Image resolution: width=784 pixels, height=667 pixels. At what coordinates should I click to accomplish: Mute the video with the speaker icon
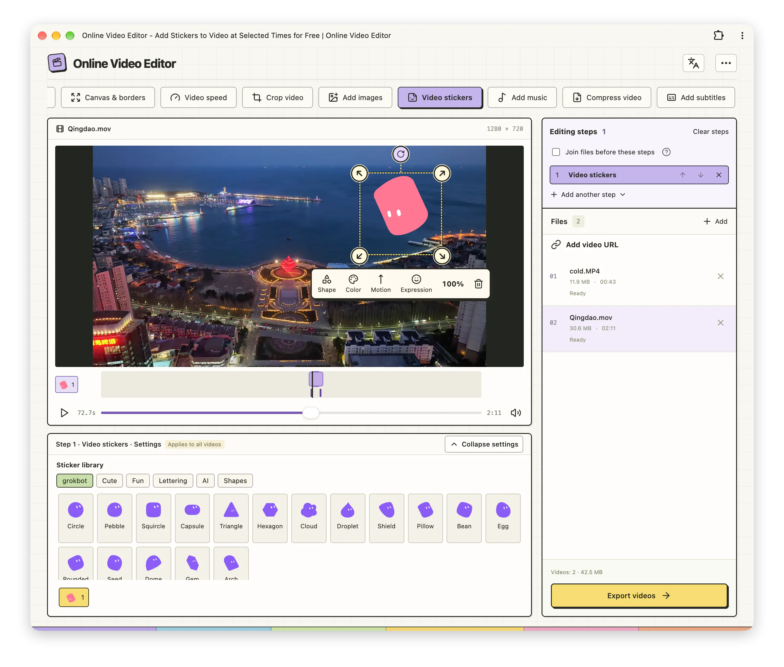coord(516,413)
